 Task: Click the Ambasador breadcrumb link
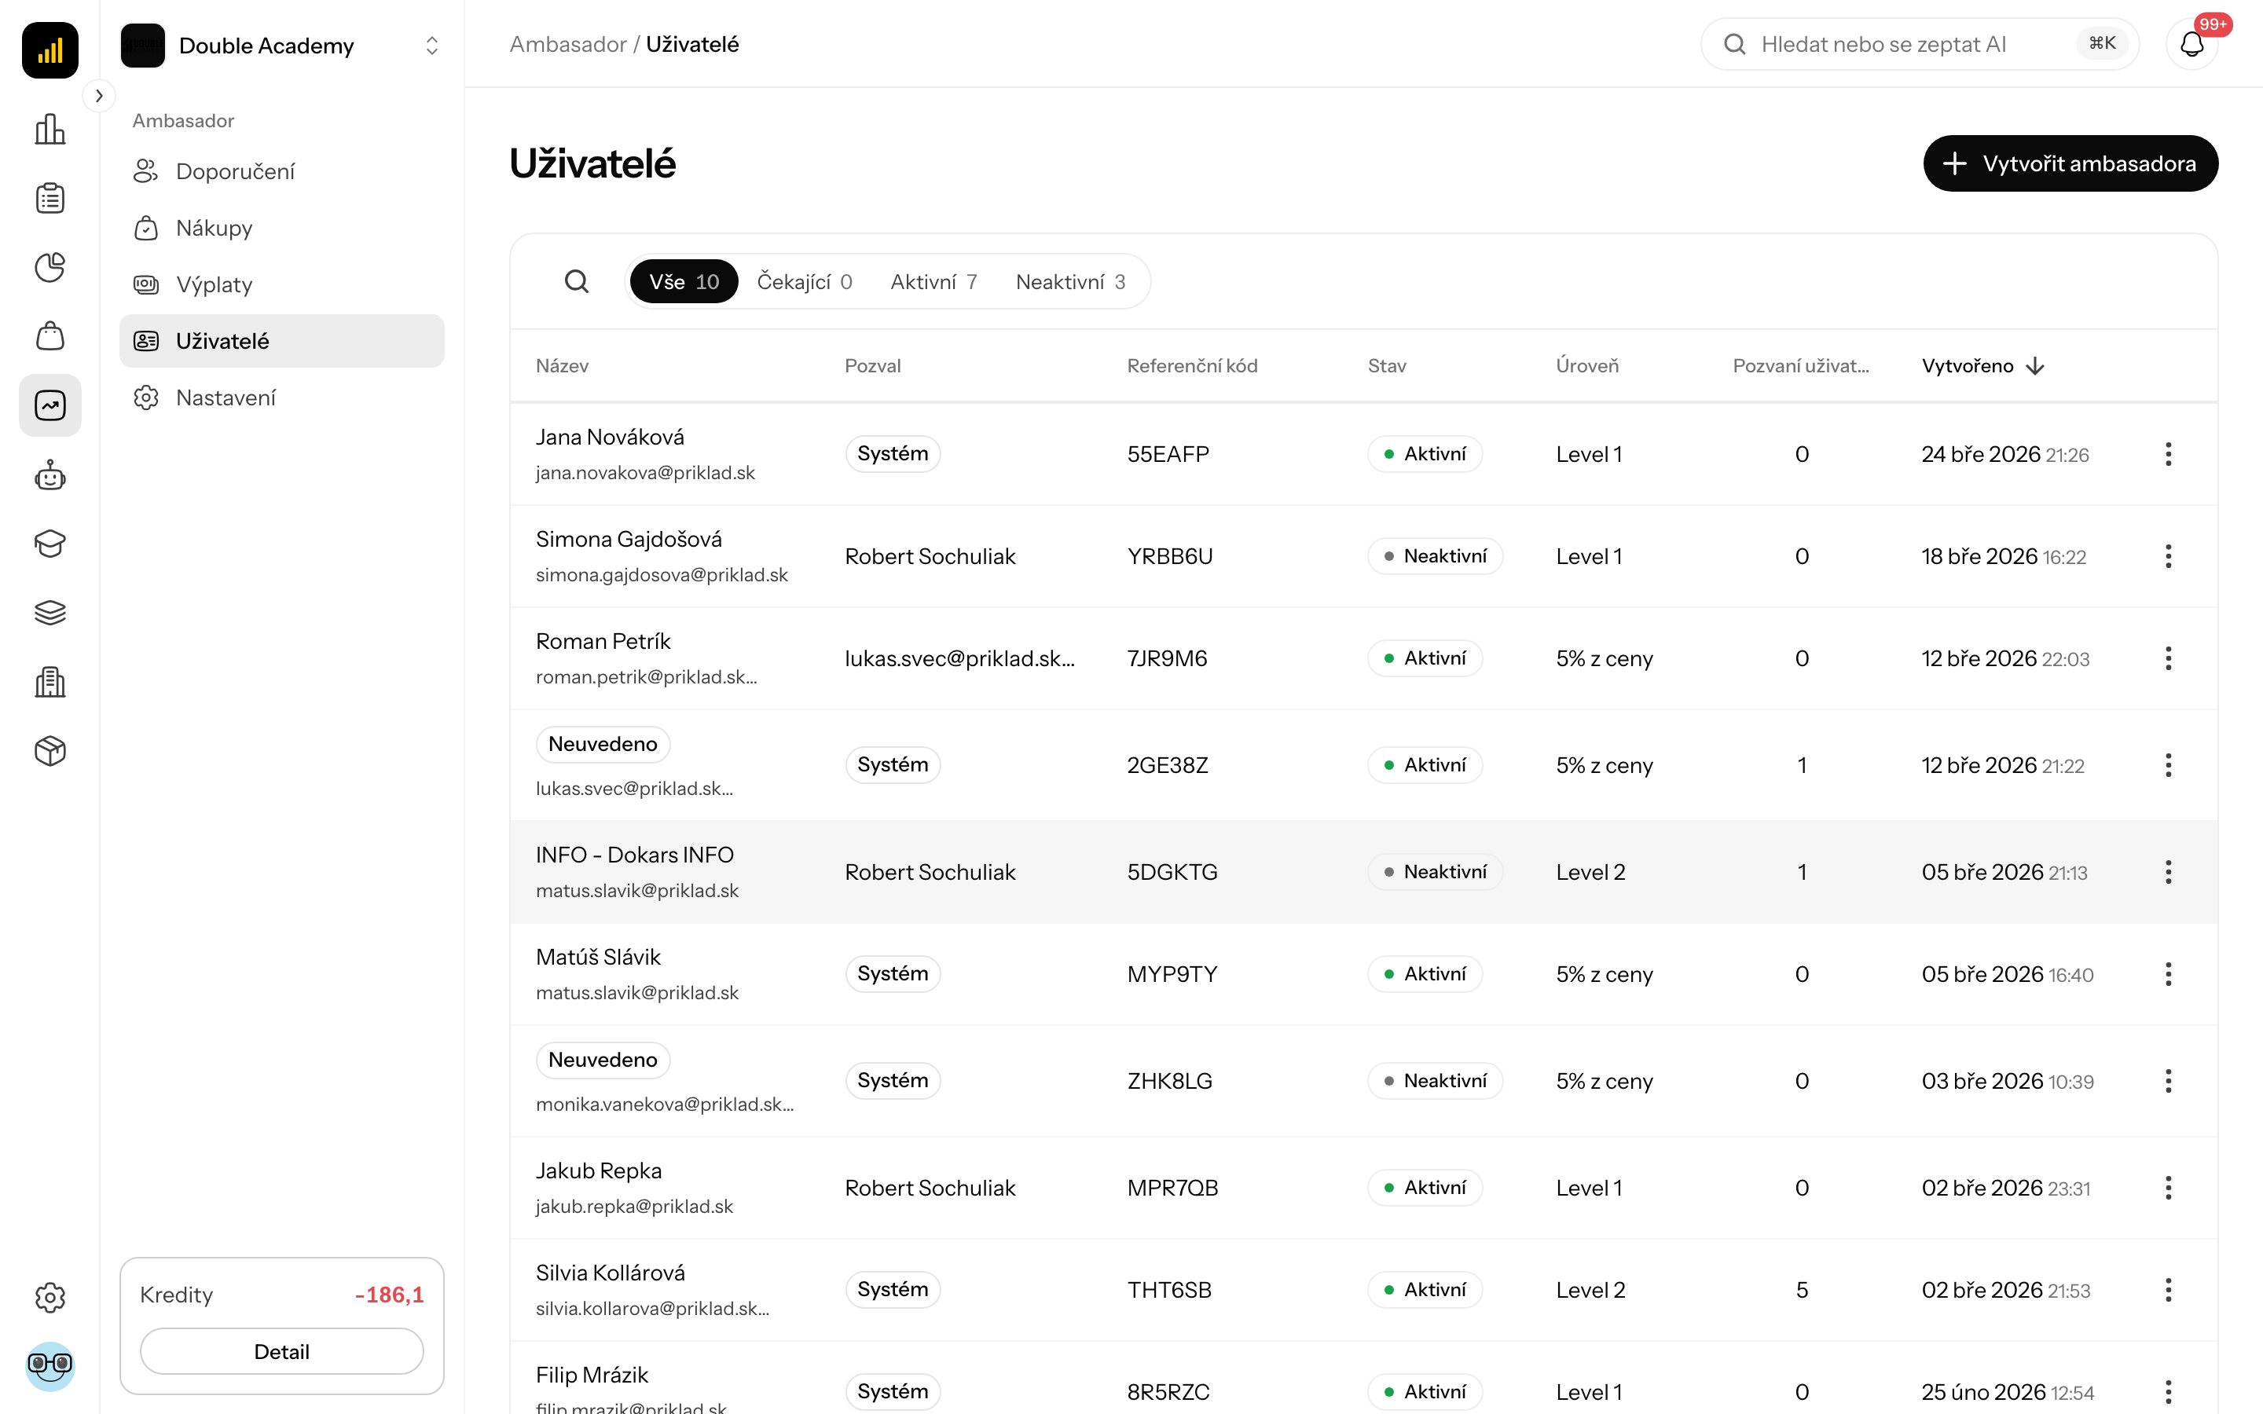pos(567,44)
